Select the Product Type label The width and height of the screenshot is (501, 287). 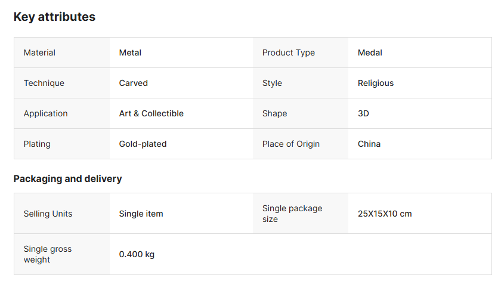(x=289, y=53)
